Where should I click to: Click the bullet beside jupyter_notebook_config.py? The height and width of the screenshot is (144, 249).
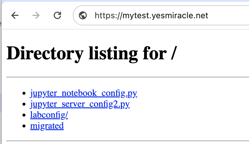[x=24, y=94]
